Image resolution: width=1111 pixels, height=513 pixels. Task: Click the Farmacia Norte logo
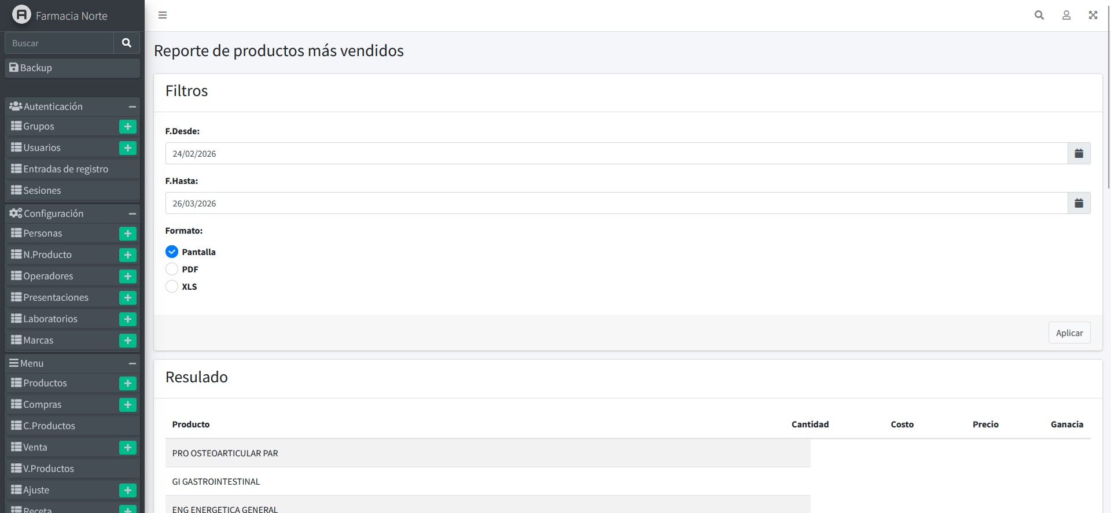21,15
